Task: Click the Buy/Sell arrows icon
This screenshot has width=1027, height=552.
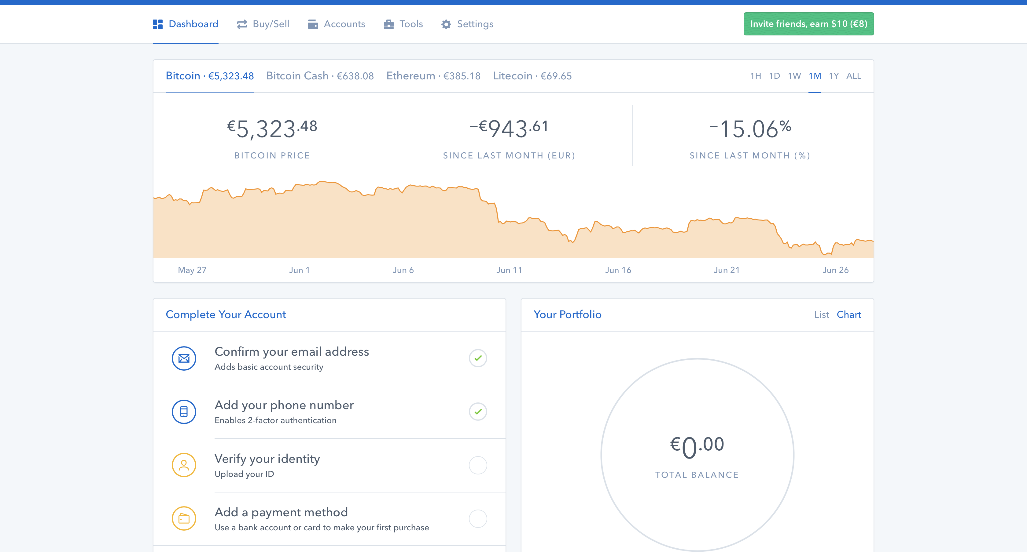Action: coord(242,24)
